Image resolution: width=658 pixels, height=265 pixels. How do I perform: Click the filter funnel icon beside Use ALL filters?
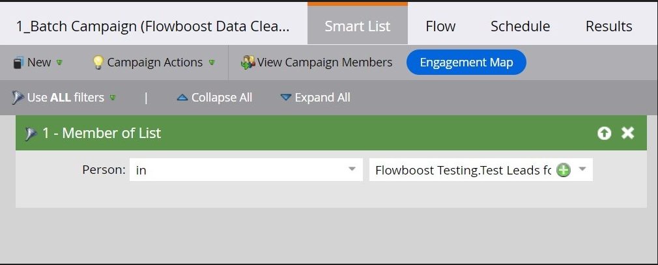click(x=18, y=98)
